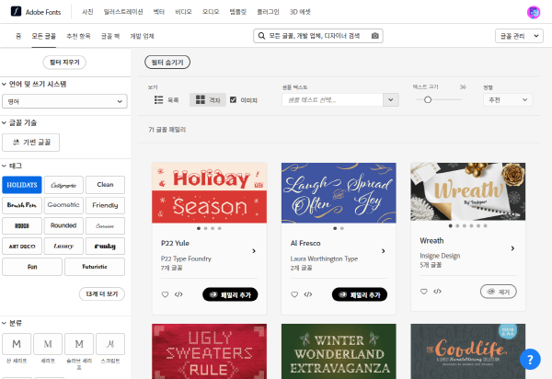Open the 3D assets menu item

(300, 12)
